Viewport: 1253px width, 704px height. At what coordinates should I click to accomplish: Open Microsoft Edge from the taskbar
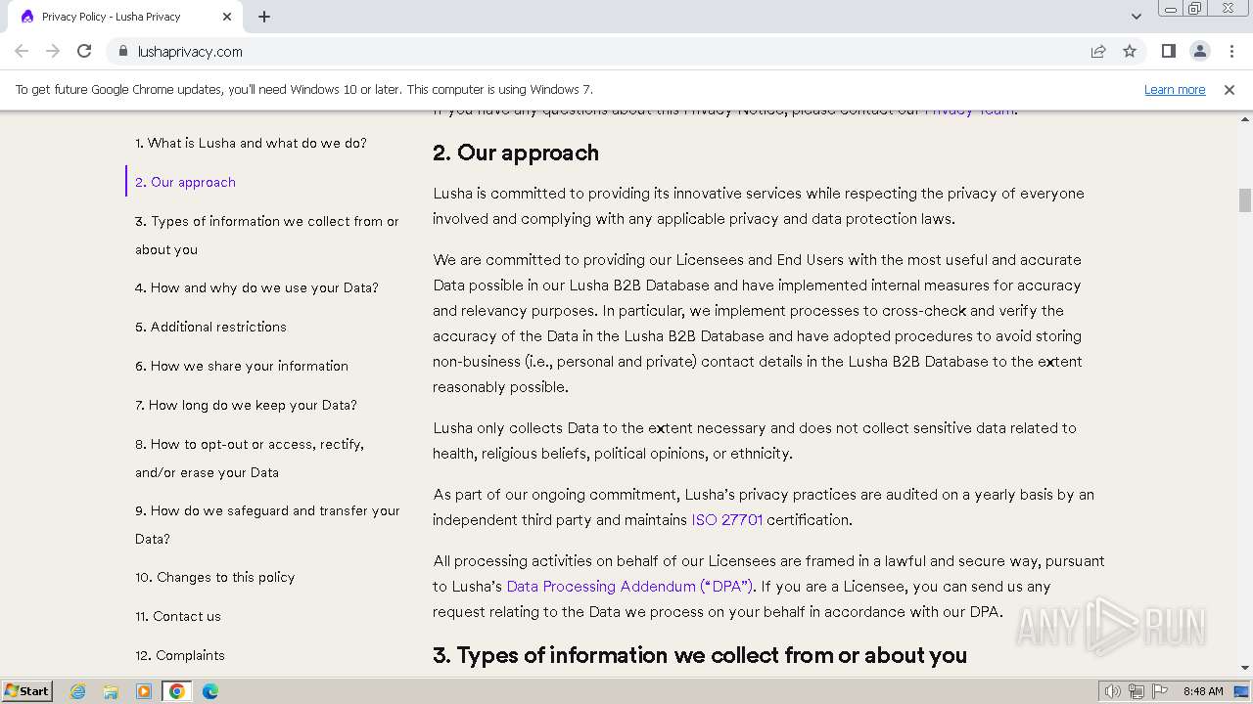tap(210, 691)
